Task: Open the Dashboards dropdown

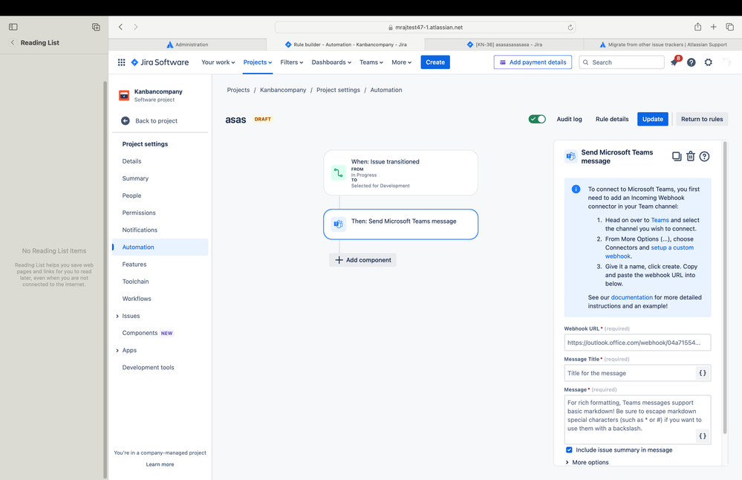Action: click(331, 62)
